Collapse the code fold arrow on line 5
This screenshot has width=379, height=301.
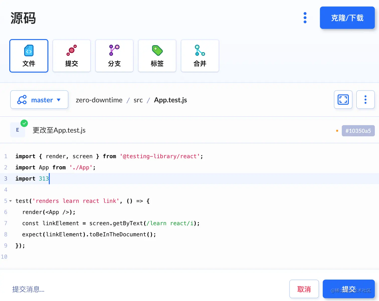point(11,201)
